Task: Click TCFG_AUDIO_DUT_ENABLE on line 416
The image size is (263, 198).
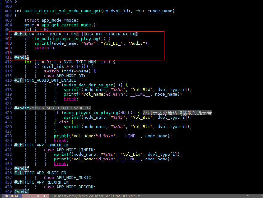Action: (x=50, y=80)
